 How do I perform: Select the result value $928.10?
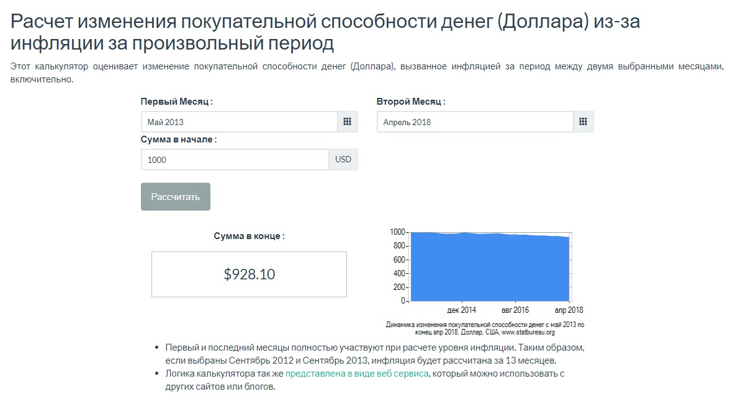pyautogui.click(x=249, y=274)
